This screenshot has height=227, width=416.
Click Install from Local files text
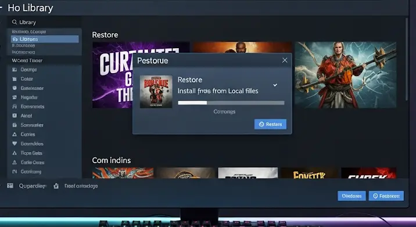coord(218,91)
